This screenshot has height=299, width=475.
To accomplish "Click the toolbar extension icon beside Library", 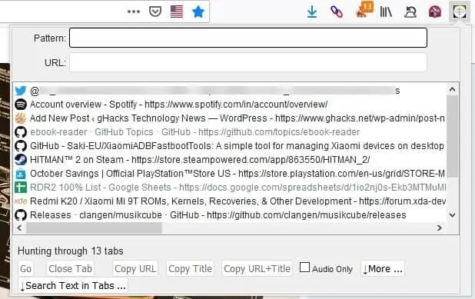I will (410, 12).
